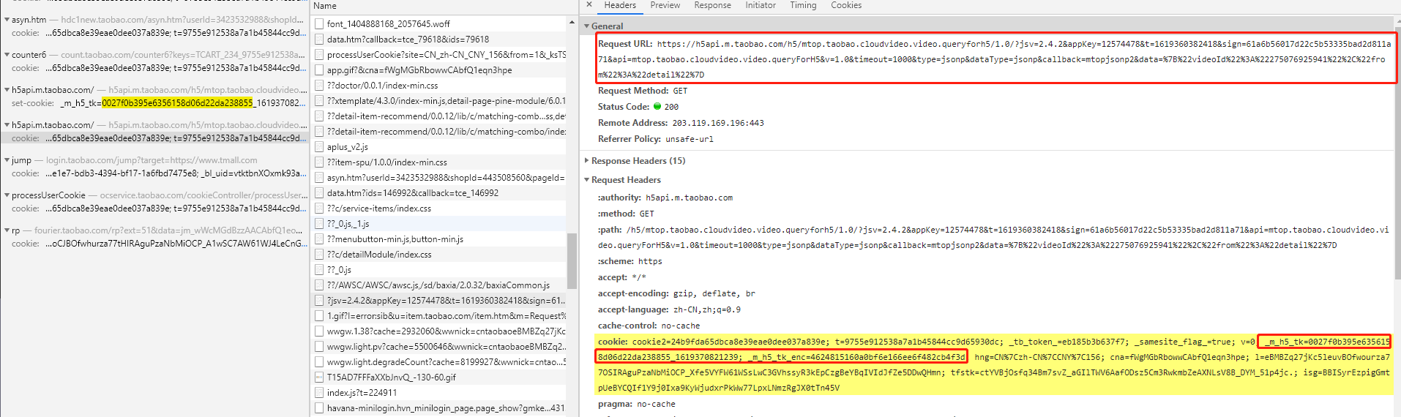1401x417 pixels.
Task: Click the accept-language zh-CN header line
Action: coord(669,309)
